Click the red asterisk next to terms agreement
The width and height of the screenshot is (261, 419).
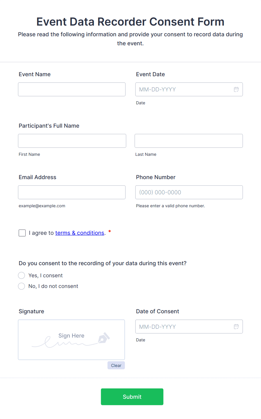(109, 232)
